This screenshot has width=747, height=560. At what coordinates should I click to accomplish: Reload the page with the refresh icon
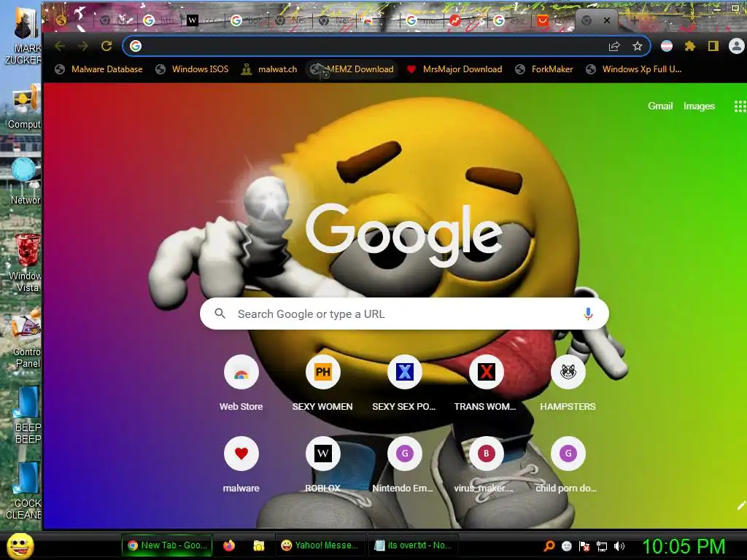click(x=107, y=46)
